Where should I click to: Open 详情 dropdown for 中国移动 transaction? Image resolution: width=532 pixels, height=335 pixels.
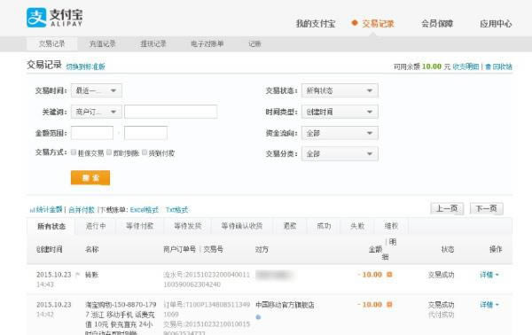click(489, 305)
